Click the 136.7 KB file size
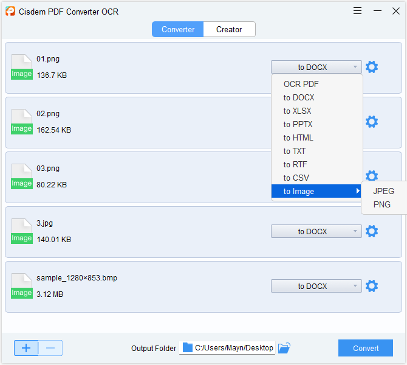 pyautogui.click(x=52, y=75)
